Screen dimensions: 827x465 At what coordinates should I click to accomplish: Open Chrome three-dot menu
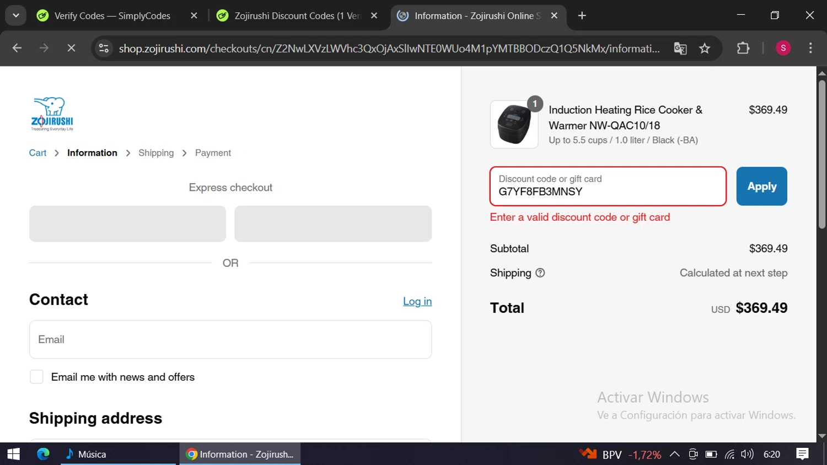pos(810,49)
